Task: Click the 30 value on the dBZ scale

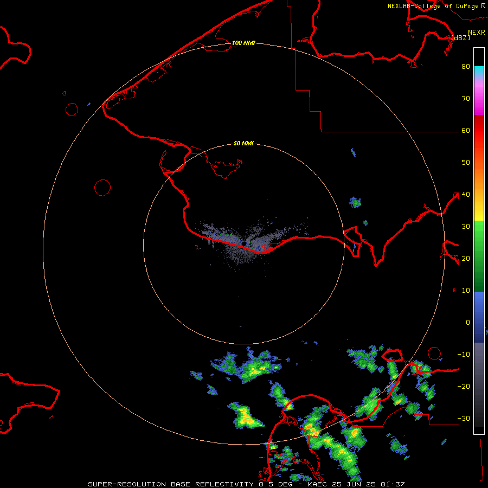Action: tap(466, 227)
